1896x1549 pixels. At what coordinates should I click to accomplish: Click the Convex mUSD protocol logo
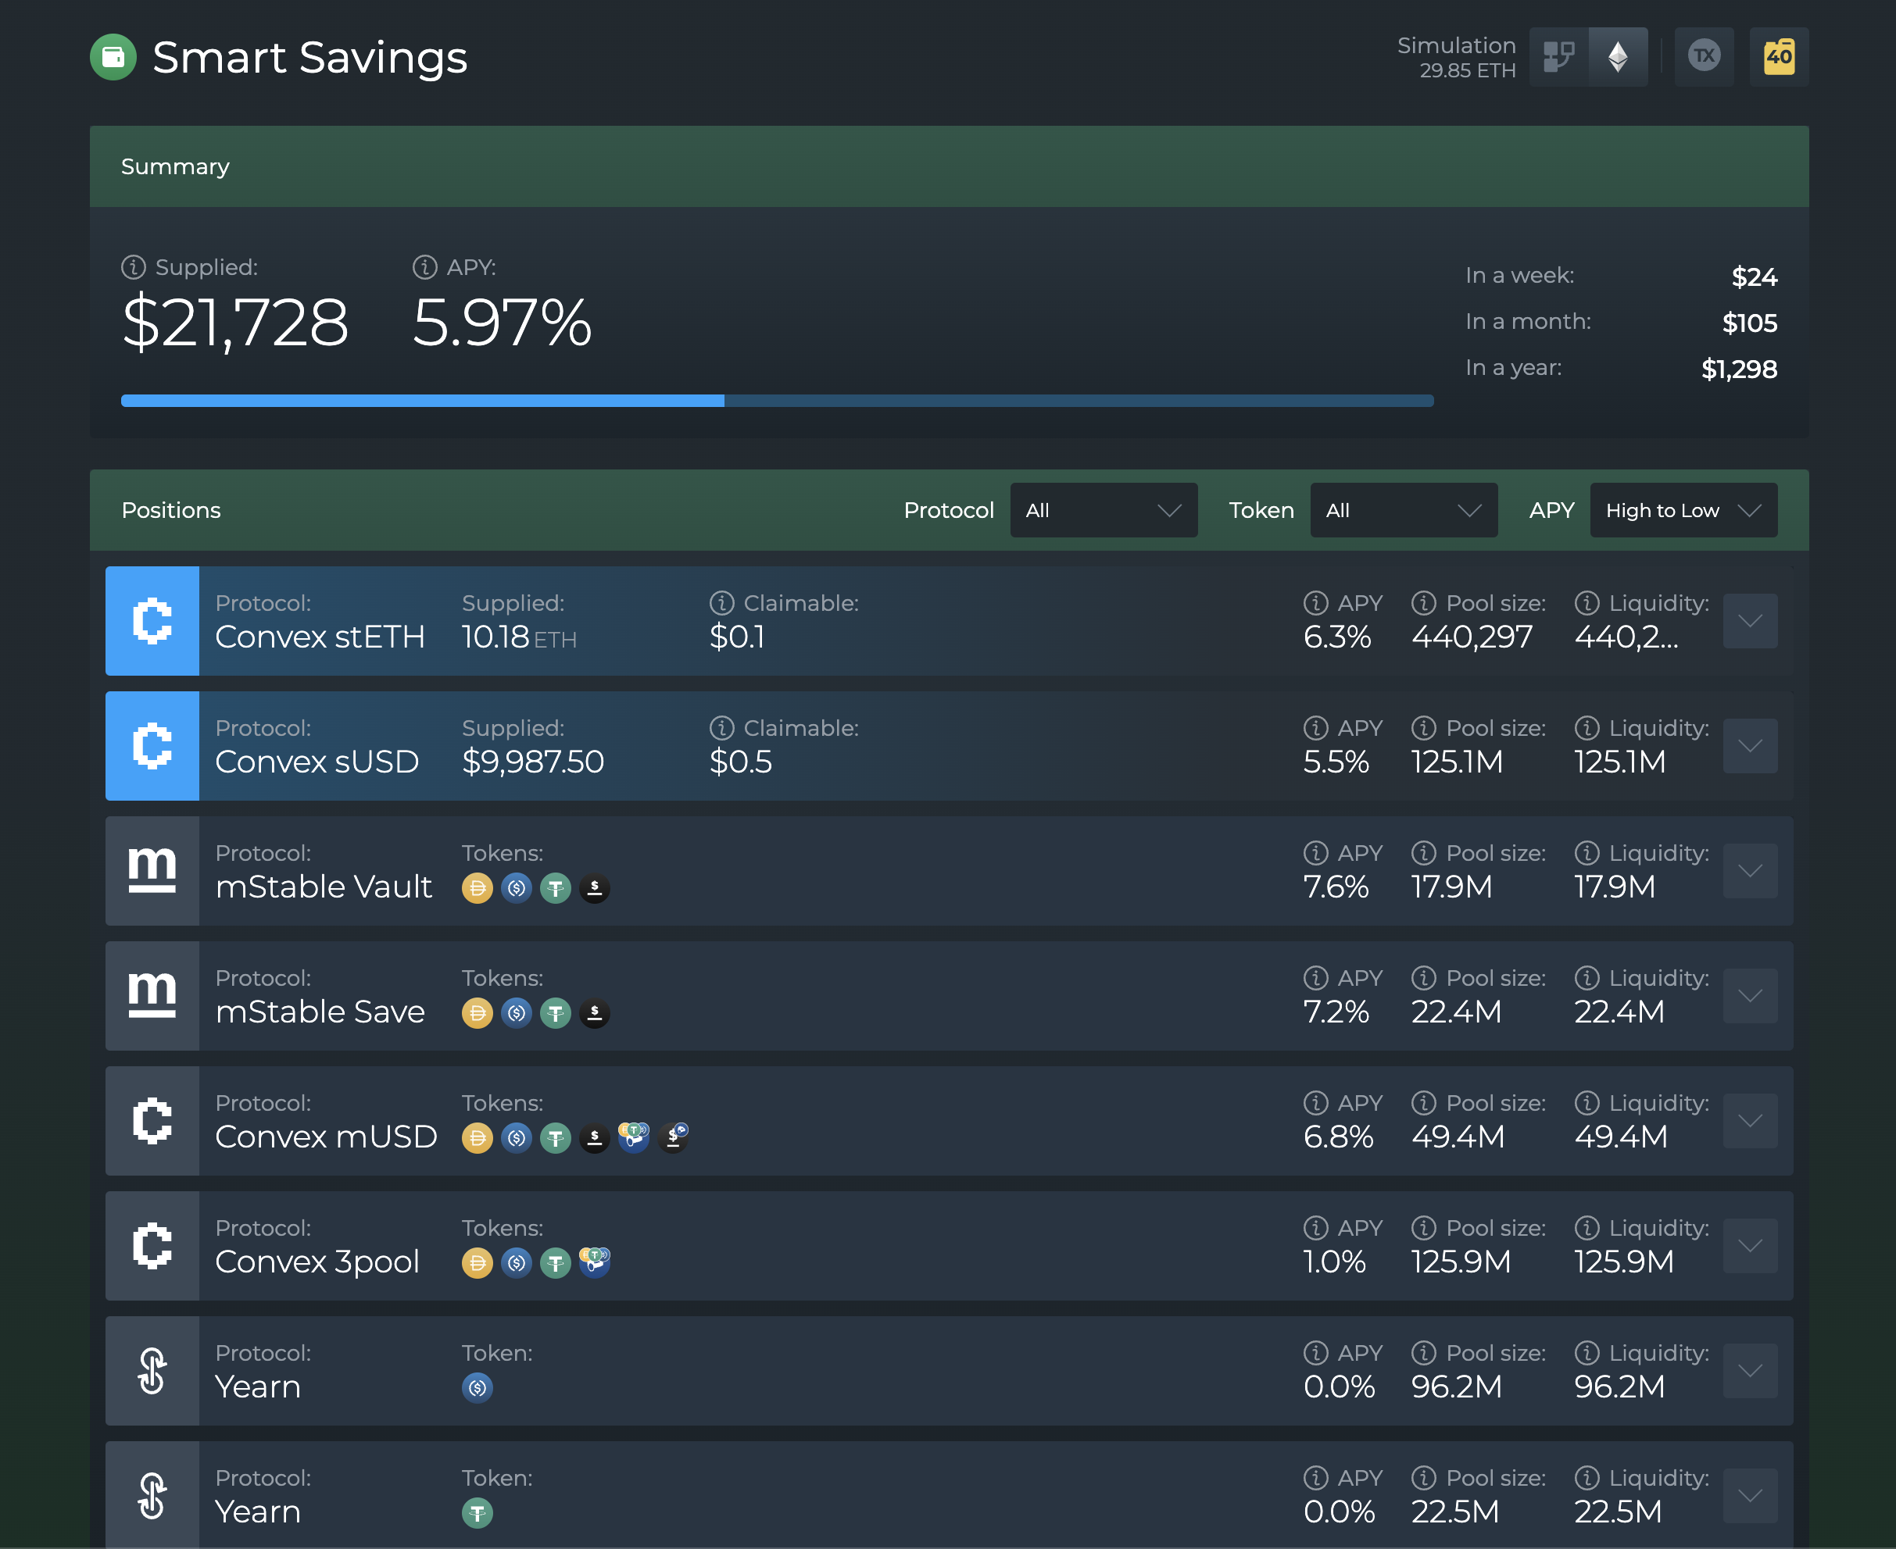click(x=152, y=1121)
